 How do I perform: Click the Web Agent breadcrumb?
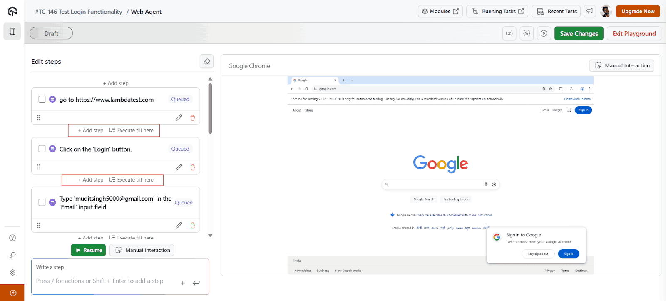point(146,12)
